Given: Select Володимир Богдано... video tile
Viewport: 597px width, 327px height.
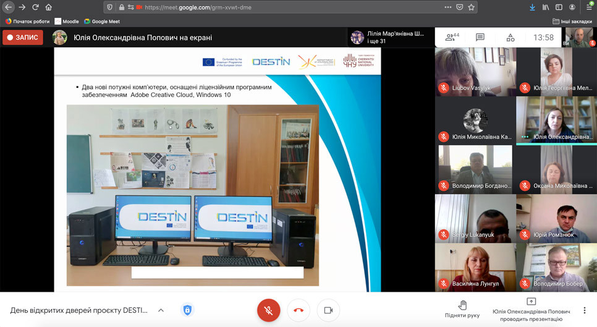Looking at the screenshot, I should click(x=475, y=169).
